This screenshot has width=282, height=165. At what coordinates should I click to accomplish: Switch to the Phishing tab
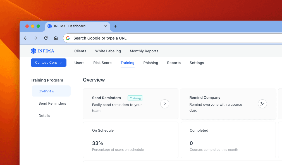coord(150,63)
